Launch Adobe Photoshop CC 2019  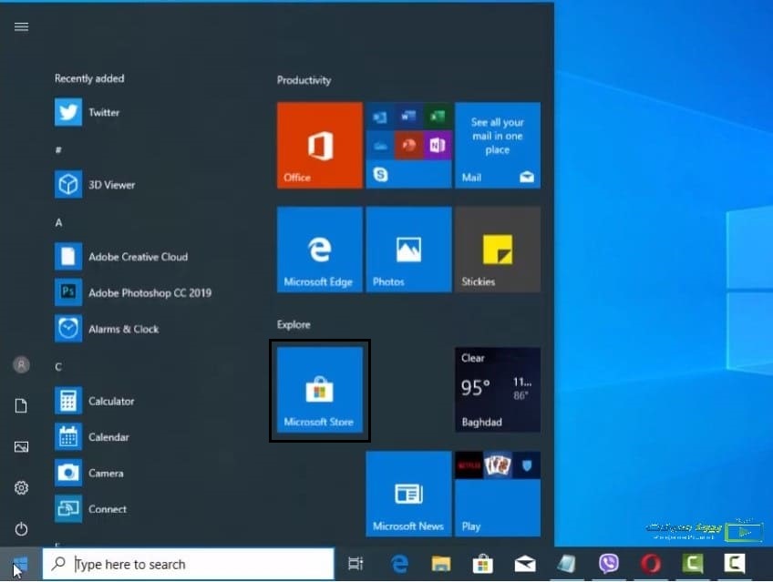click(x=133, y=292)
